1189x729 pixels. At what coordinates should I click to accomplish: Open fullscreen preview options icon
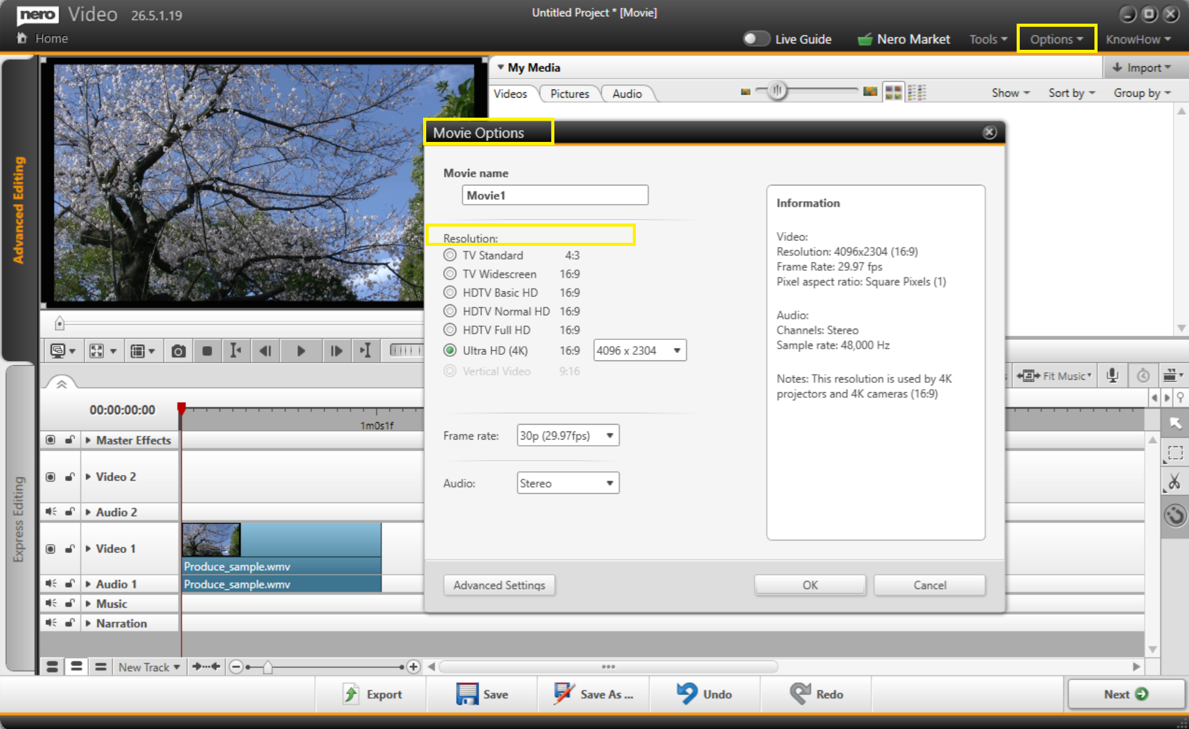point(103,351)
